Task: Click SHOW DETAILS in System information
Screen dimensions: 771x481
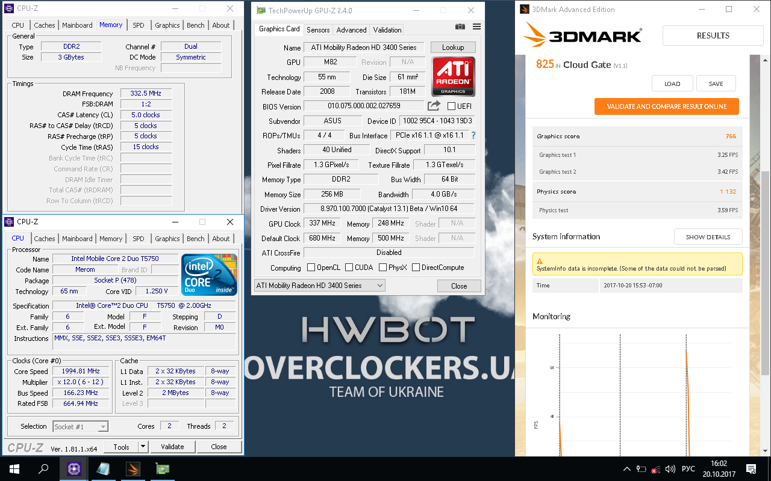Action: pos(708,237)
